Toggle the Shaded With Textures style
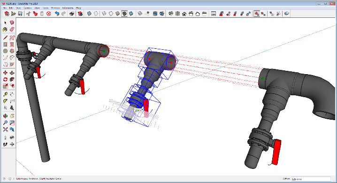This screenshot has width=337, height=183. (124, 14)
